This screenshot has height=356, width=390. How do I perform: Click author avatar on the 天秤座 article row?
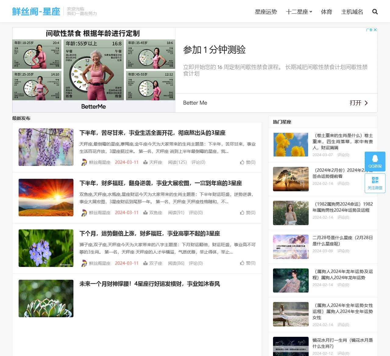click(x=84, y=162)
